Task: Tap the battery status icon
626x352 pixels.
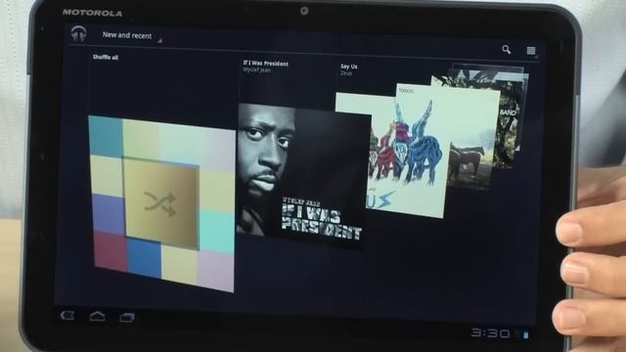Action: click(526, 335)
